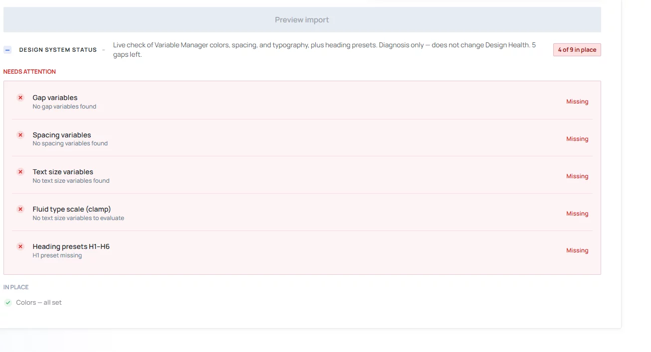This screenshot has width=651, height=352.
Task: Click the '4 of 9 in place' badge
Action: click(x=577, y=50)
